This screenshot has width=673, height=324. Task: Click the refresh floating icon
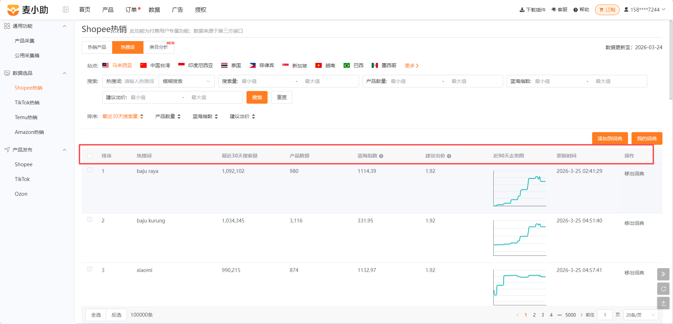pyautogui.click(x=663, y=289)
